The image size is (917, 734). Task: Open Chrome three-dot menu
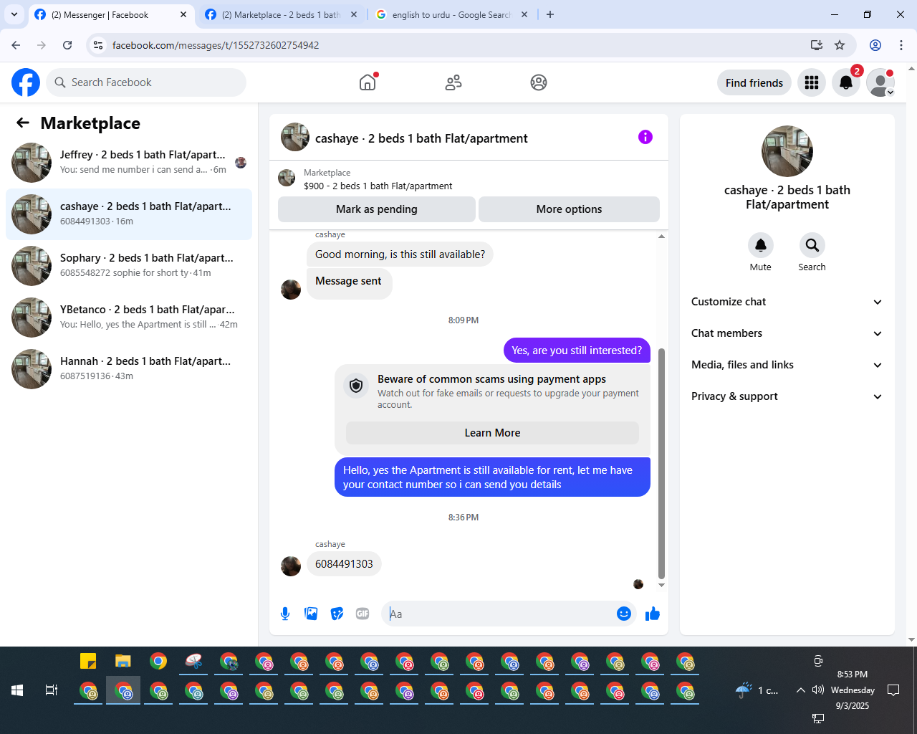pyautogui.click(x=901, y=45)
